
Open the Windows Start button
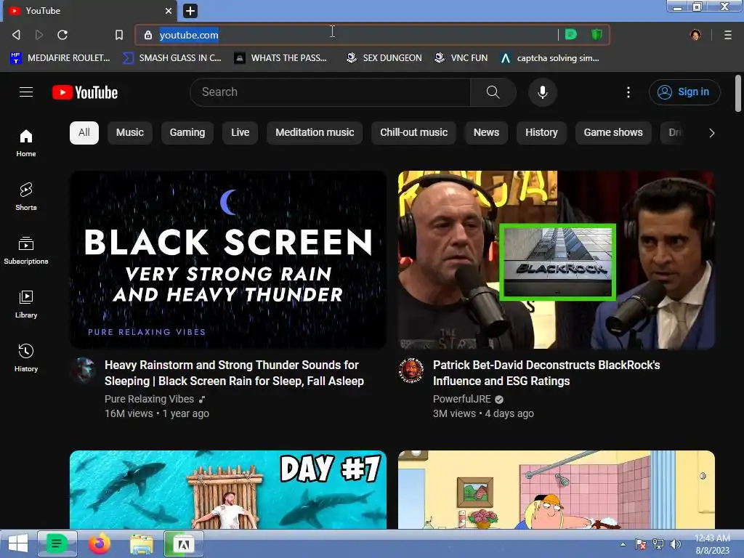click(17, 543)
